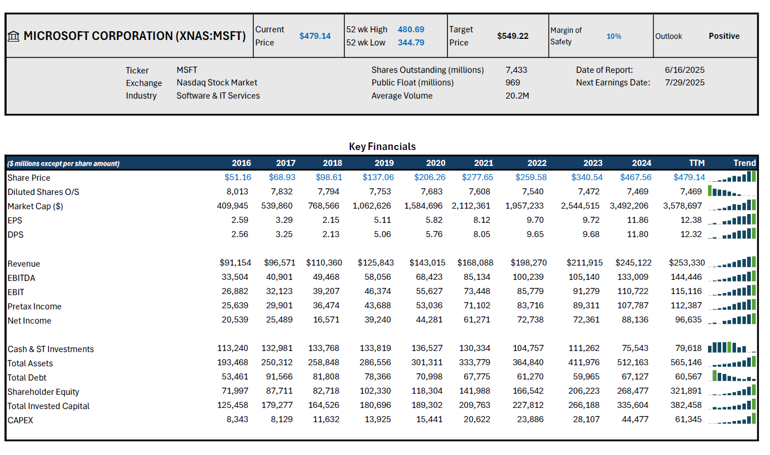The image size is (770, 455).
Task: Select the 2023 EBIT value 91,279
Action: pos(585,291)
